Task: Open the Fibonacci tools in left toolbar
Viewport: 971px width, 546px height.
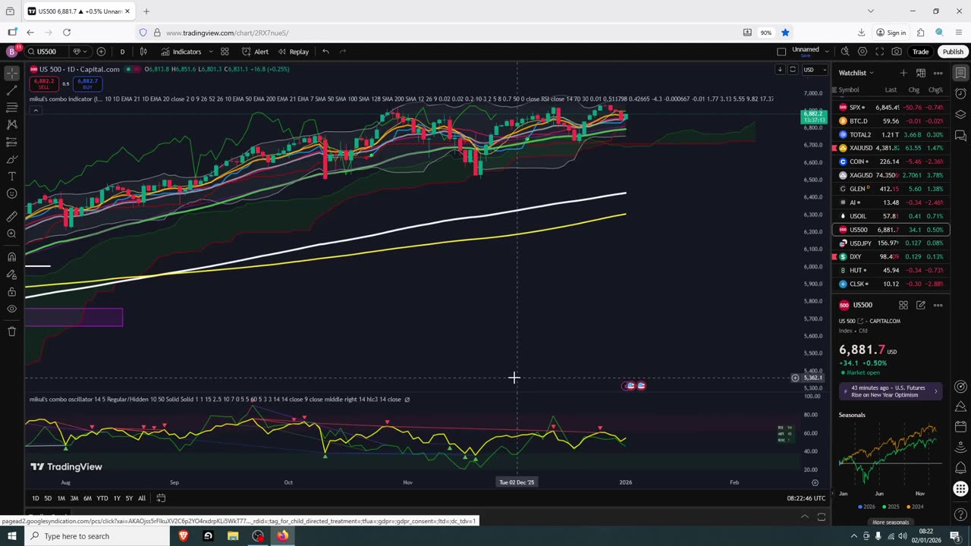Action: point(11,108)
